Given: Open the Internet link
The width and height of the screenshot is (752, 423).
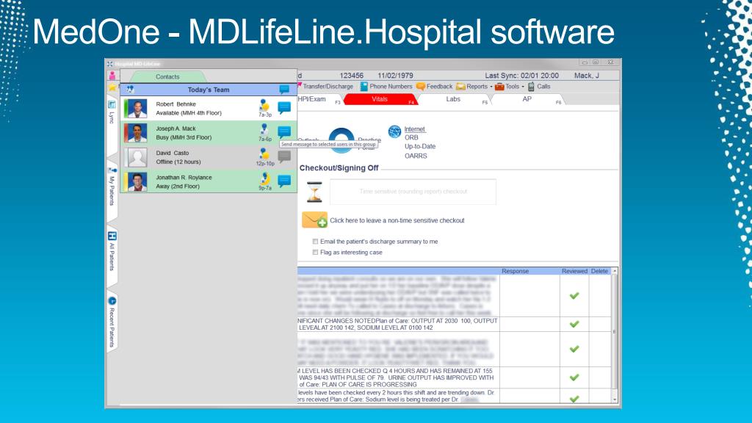Looking at the screenshot, I should [x=415, y=129].
